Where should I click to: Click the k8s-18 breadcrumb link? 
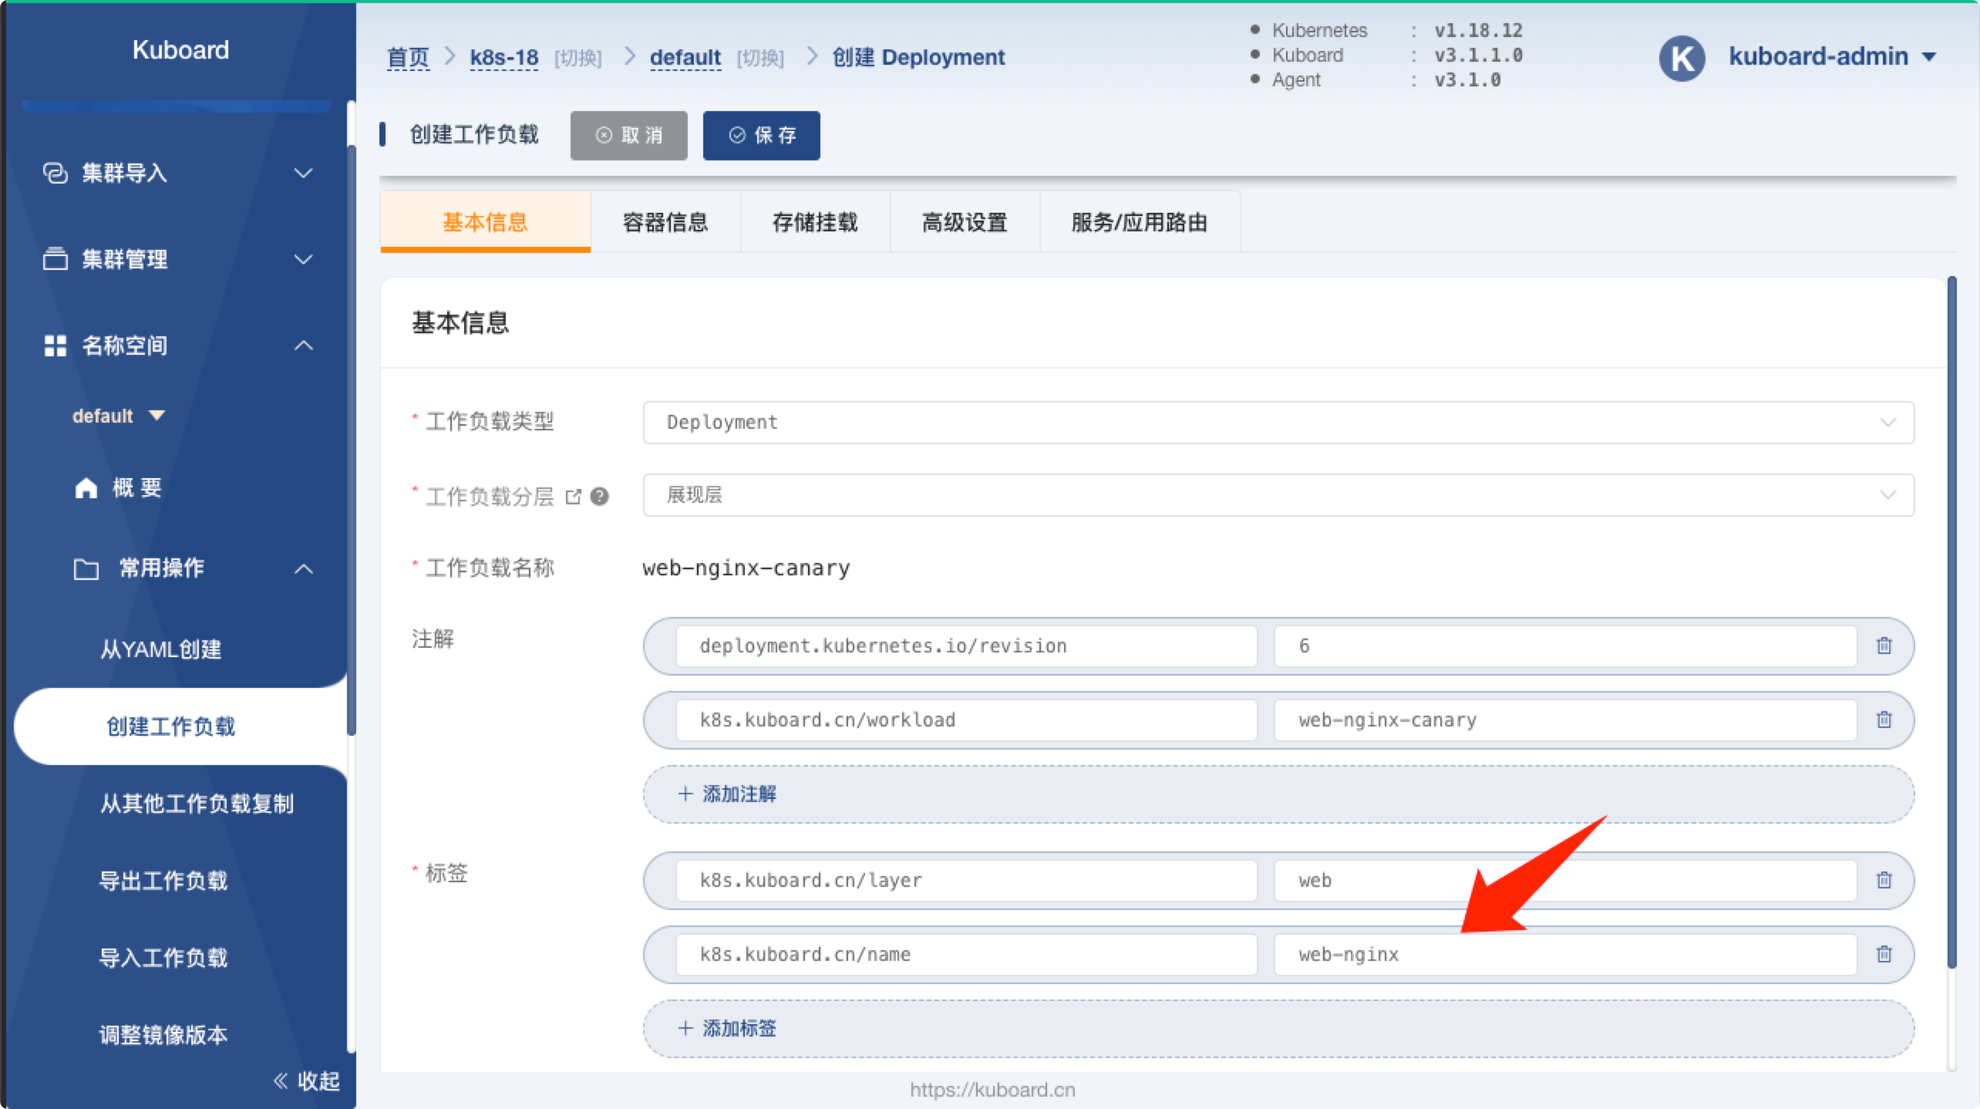(x=503, y=58)
